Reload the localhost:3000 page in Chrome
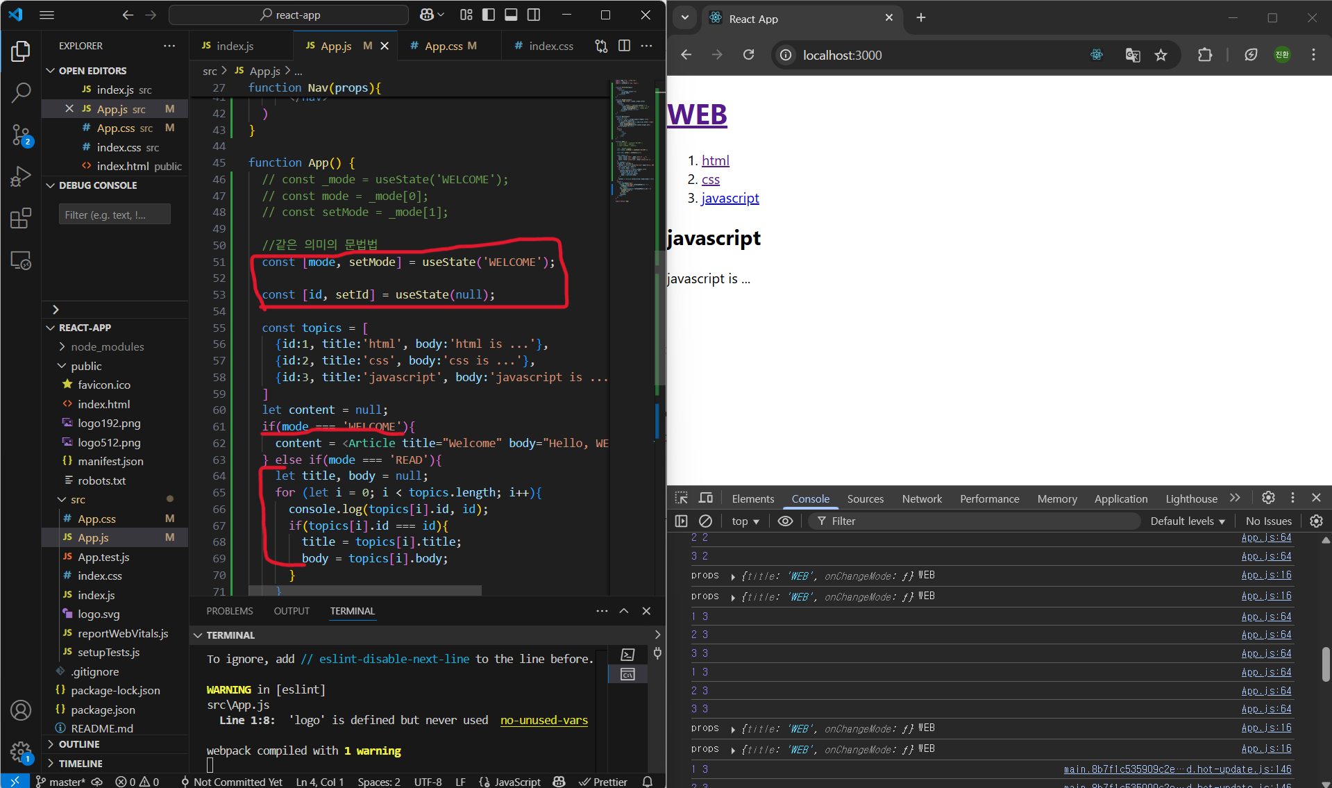This screenshot has height=788, width=1332. (748, 55)
